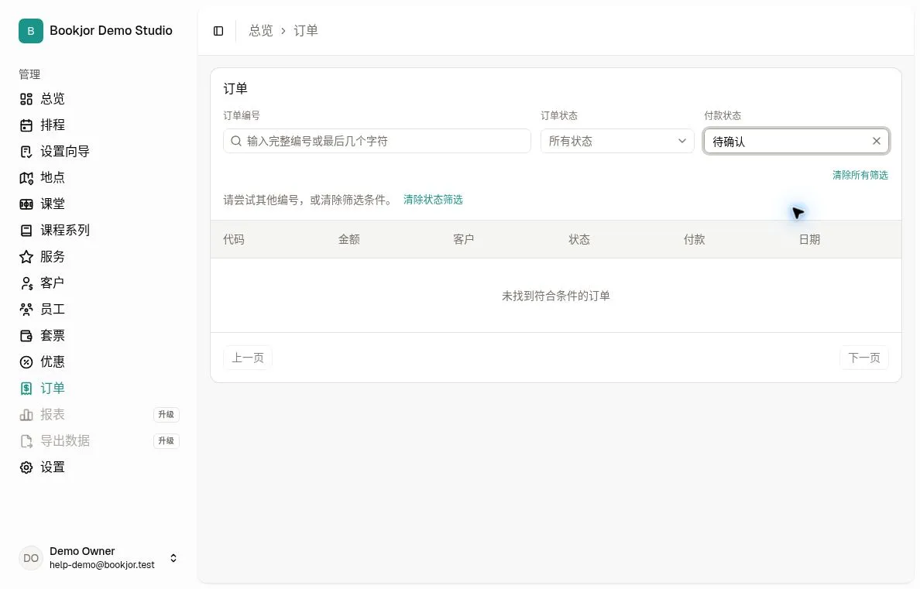
Task: Click the 未找到符合条件的订单 message
Action: (x=555, y=296)
